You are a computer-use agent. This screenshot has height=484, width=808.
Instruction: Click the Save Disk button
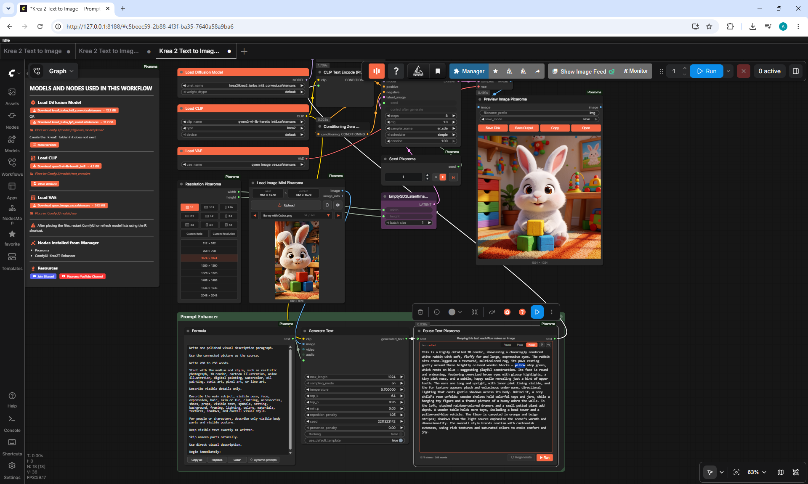click(493, 128)
